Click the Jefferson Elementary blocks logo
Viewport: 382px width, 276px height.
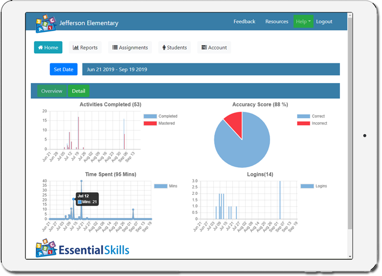pyautogui.click(x=44, y=22)
